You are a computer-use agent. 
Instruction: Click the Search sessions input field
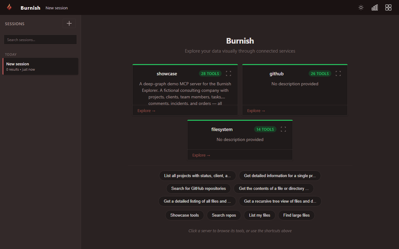(40, 40)
